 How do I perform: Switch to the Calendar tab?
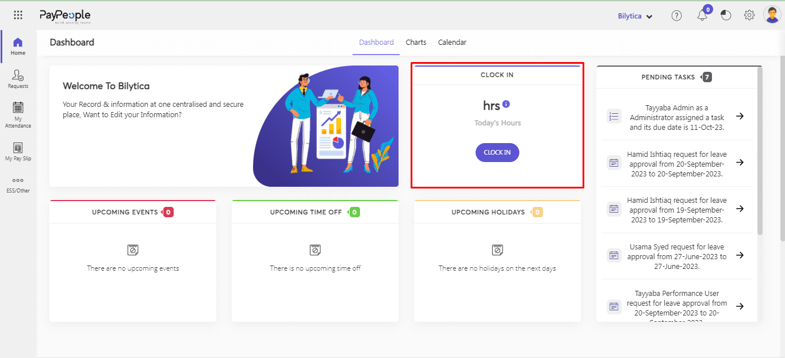coord(452,42)
